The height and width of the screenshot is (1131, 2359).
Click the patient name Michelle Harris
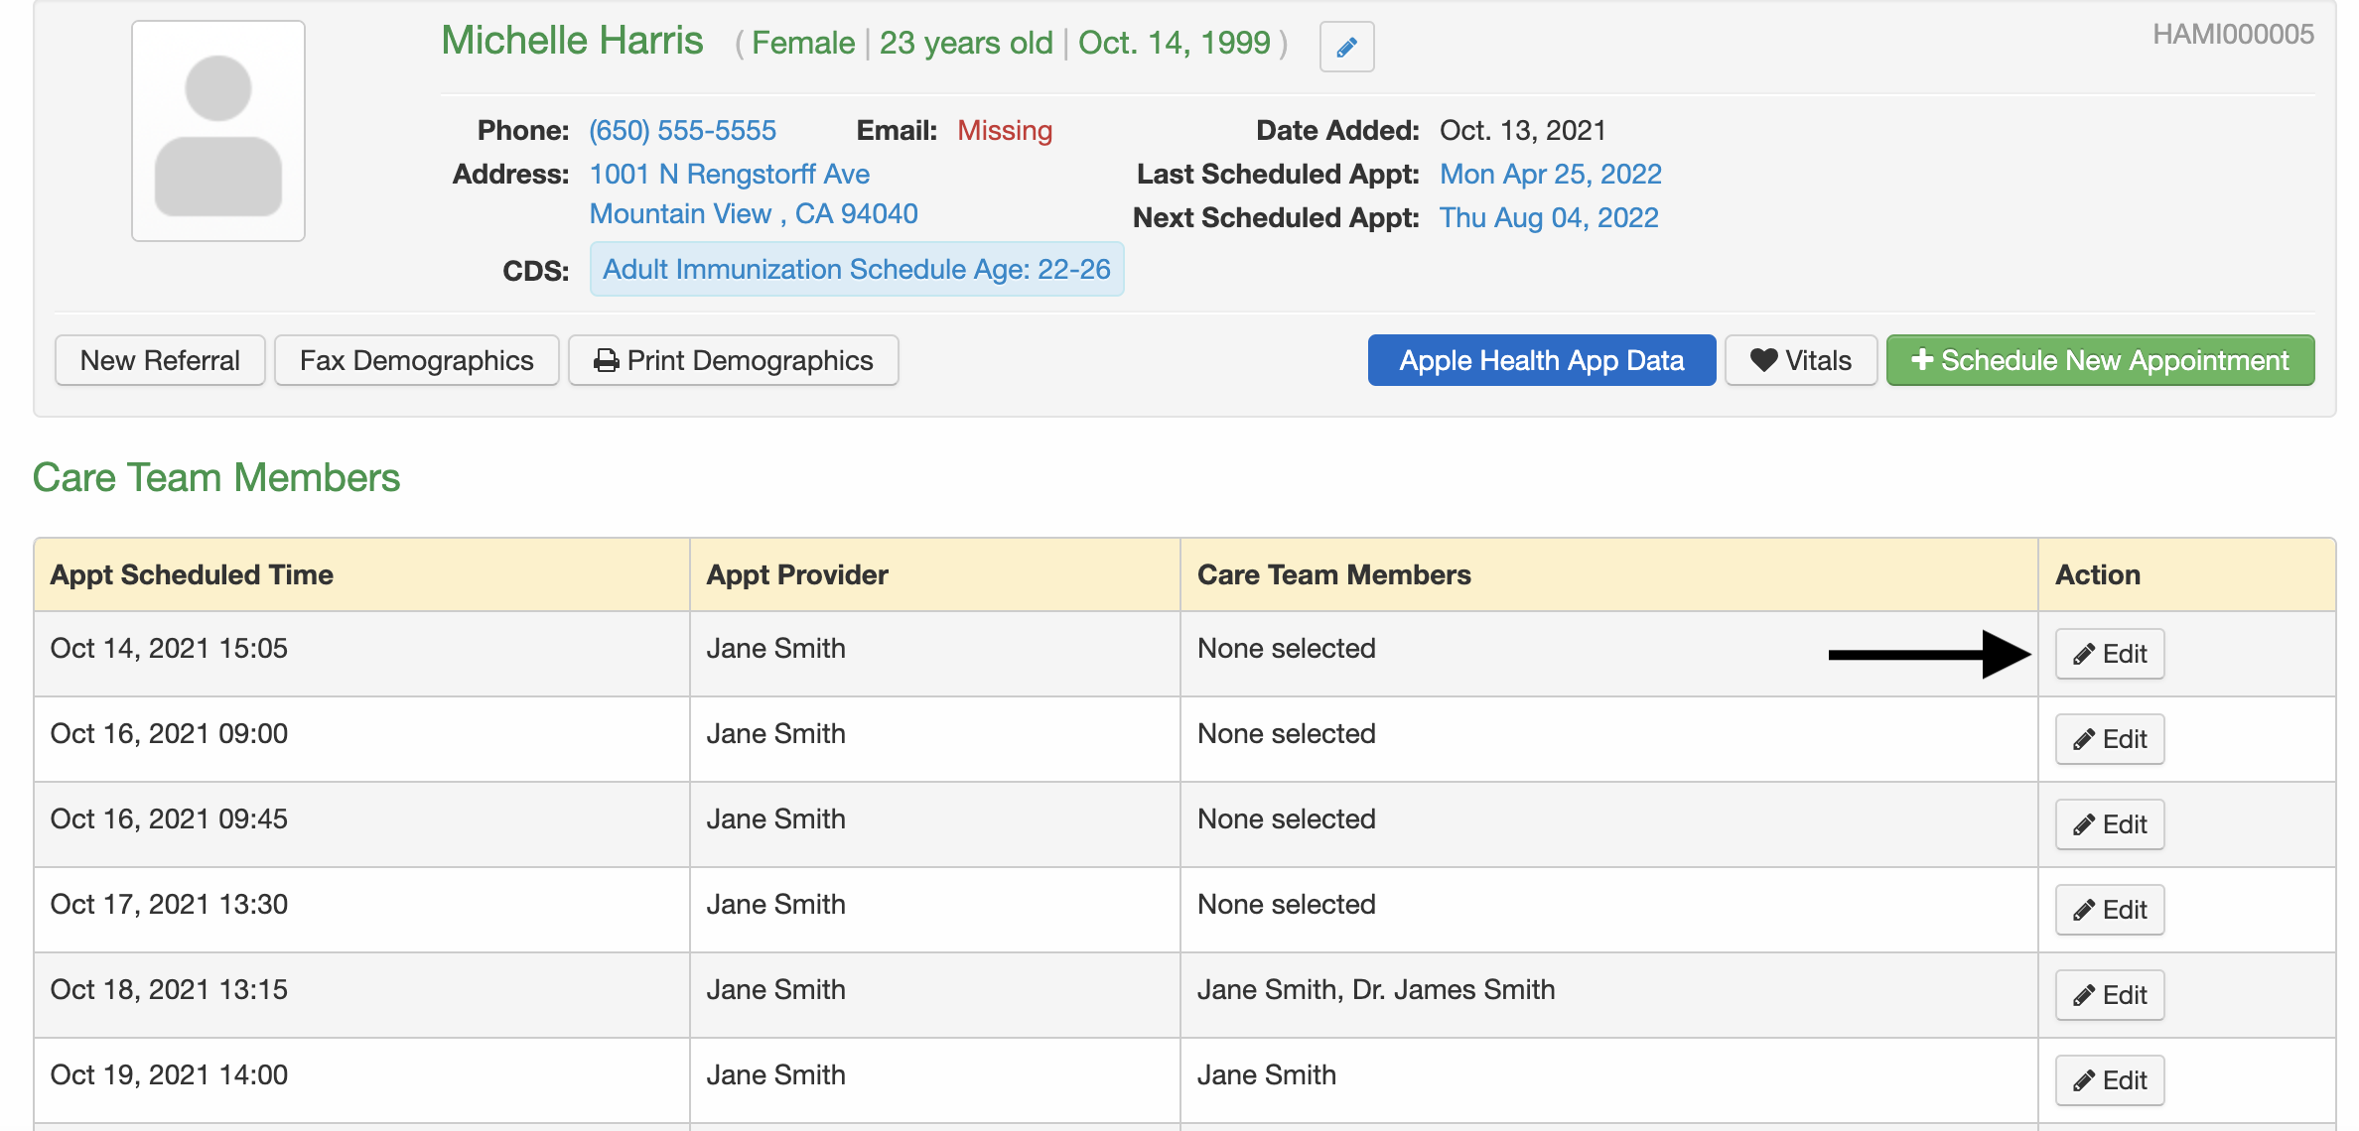tap(572, 41)
